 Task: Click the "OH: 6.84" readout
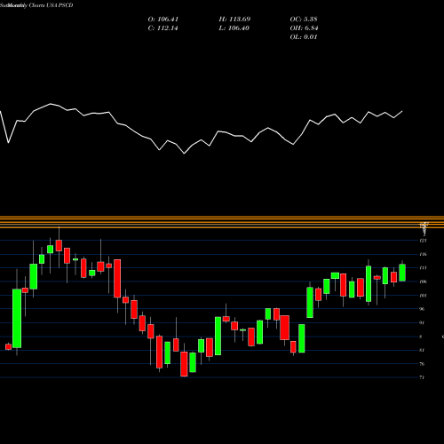304,28
